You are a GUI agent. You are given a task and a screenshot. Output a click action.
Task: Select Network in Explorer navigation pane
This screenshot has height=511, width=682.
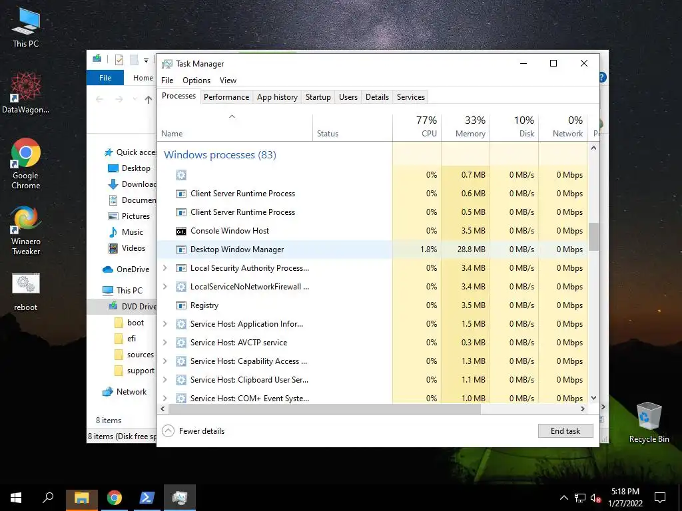pyautogui.click(x=125, y=392)
